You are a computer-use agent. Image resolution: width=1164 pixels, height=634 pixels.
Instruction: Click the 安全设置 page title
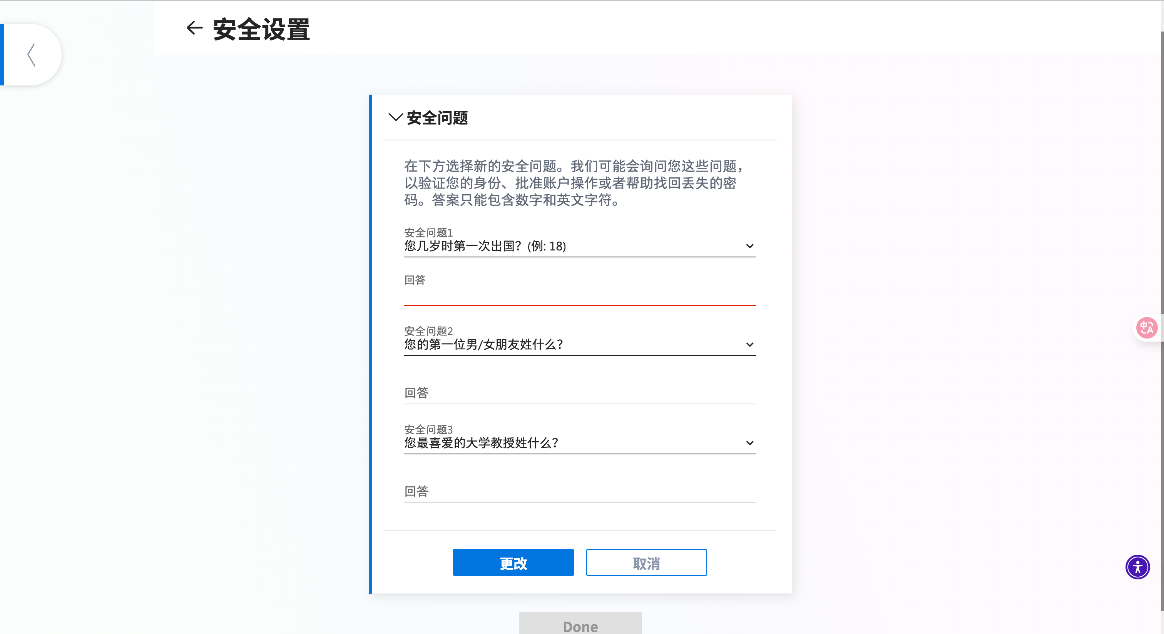coord(261,29)
